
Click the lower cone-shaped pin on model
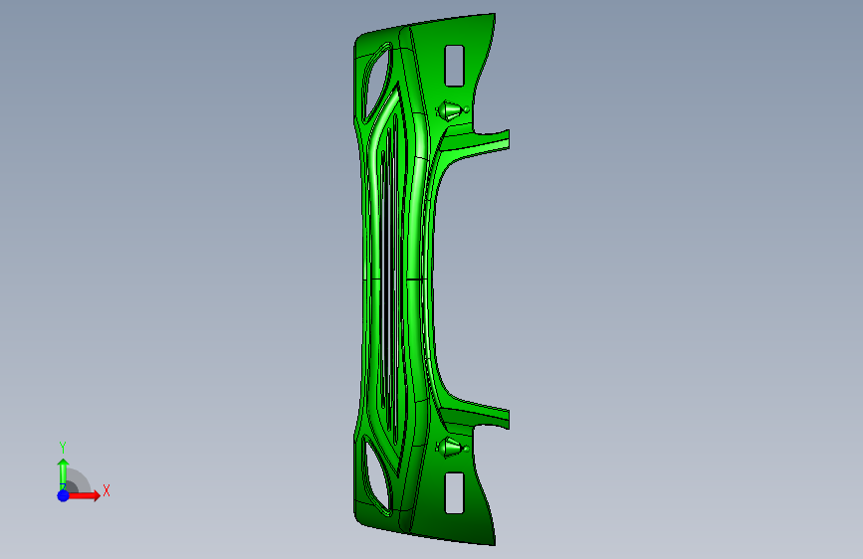click(x=452, y=448)
